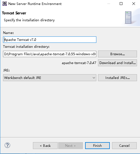Click the apache-tomcat-7.0.47 label
The image size is (140, 154).
pyautogui.click(x=79, y=63)
